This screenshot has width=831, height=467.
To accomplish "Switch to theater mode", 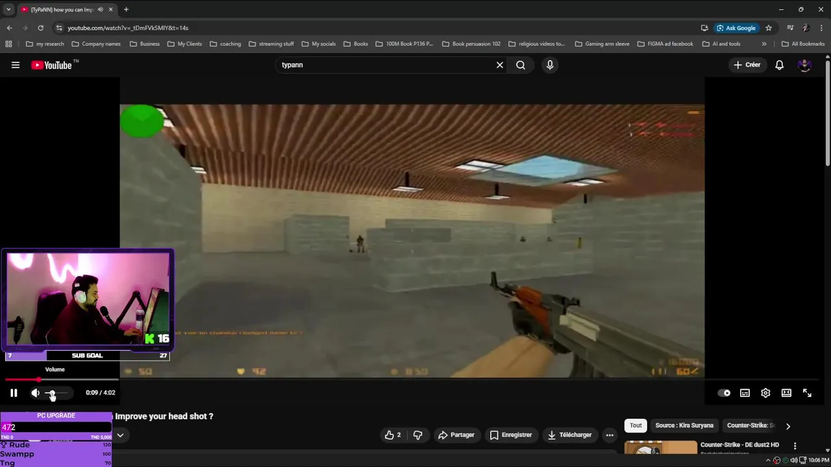I will pos(786,392).
